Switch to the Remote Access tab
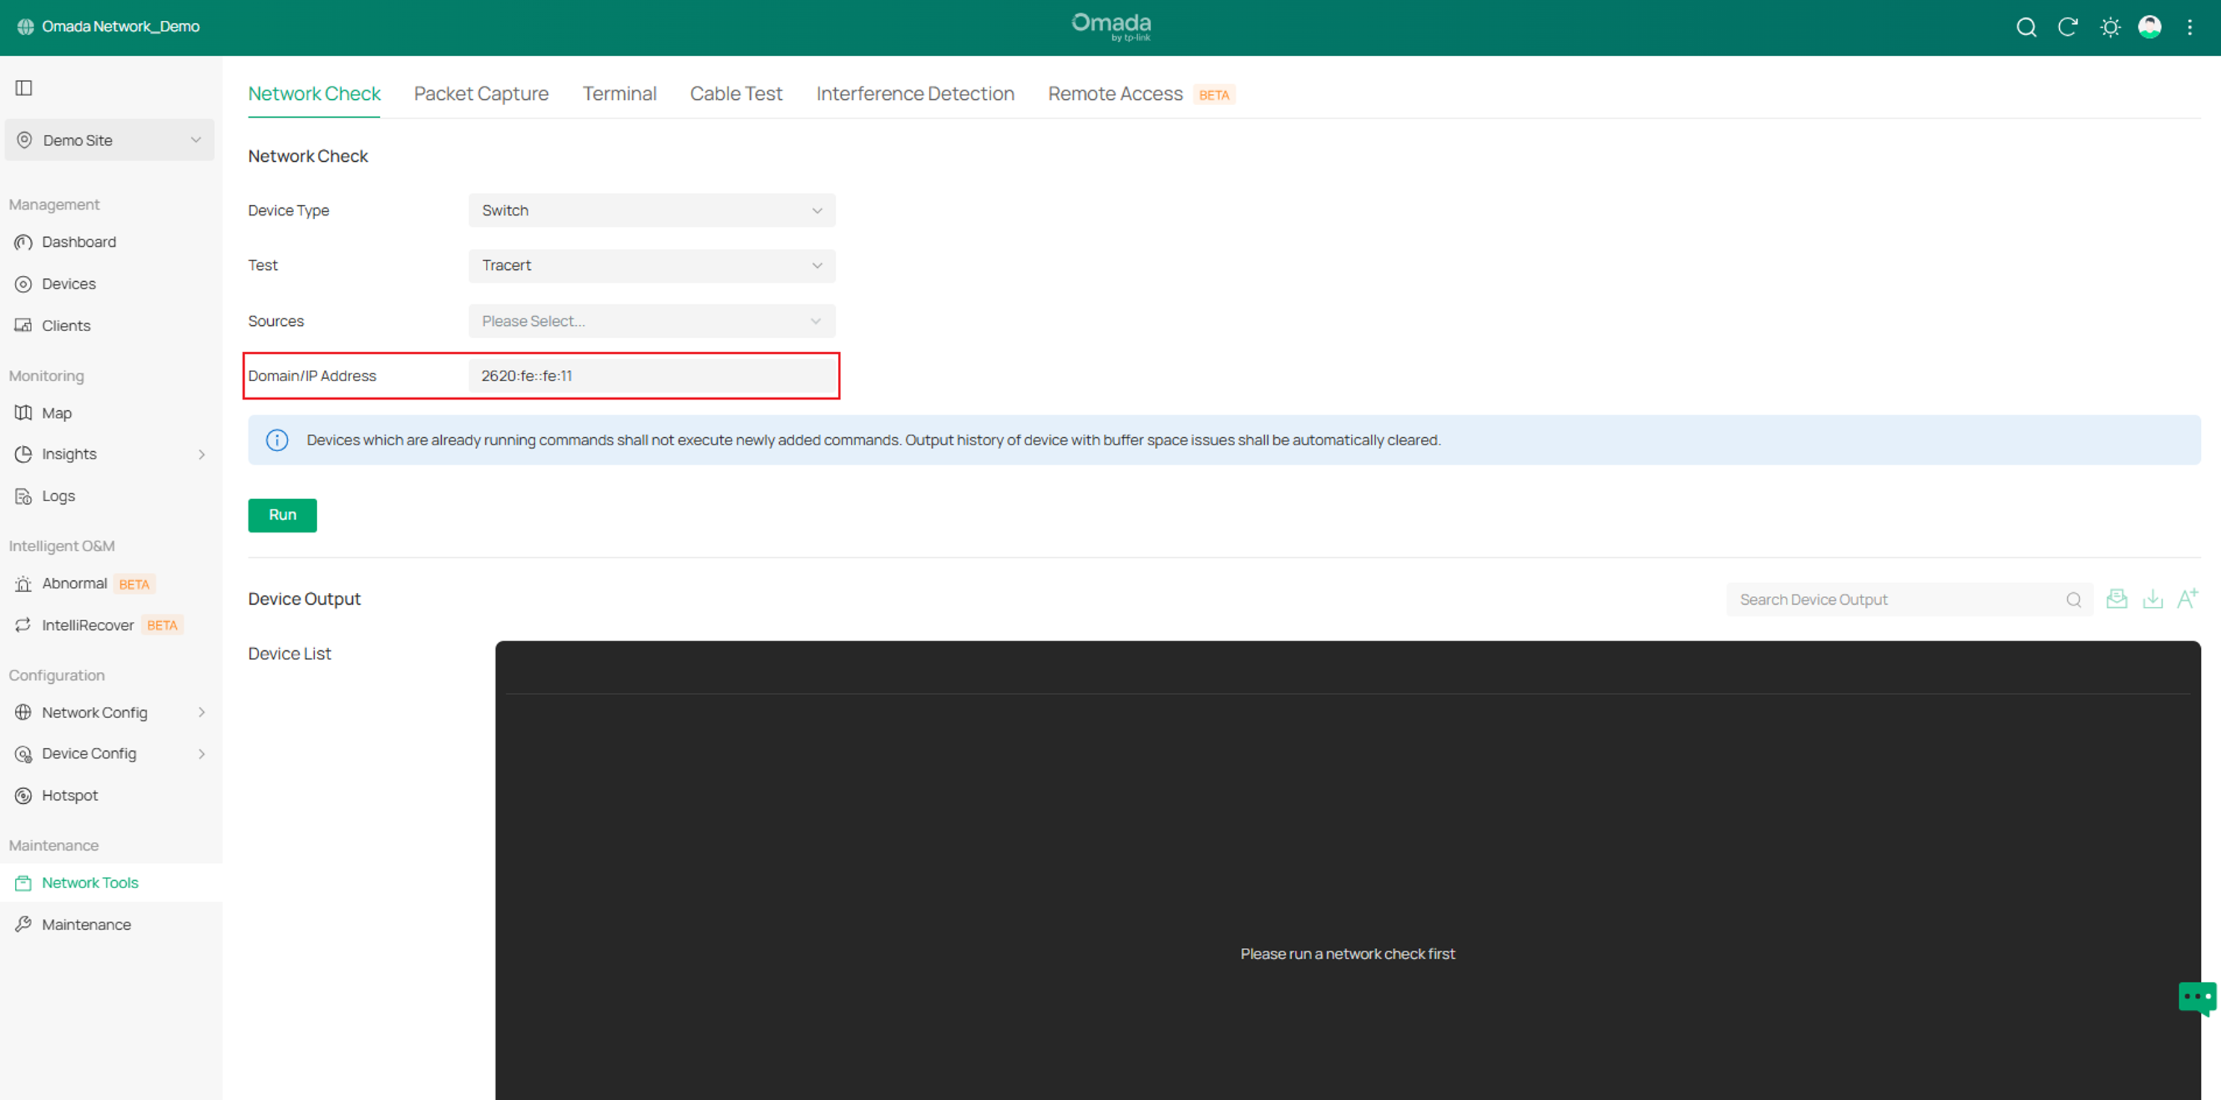Image resolution: width=2221 pixels, height=1100 pixels. coord(1115,94)
